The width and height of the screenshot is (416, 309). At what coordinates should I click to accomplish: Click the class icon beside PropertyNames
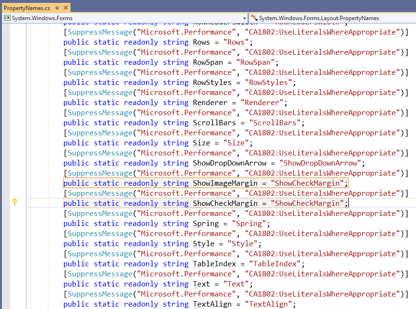coord(254,18)
